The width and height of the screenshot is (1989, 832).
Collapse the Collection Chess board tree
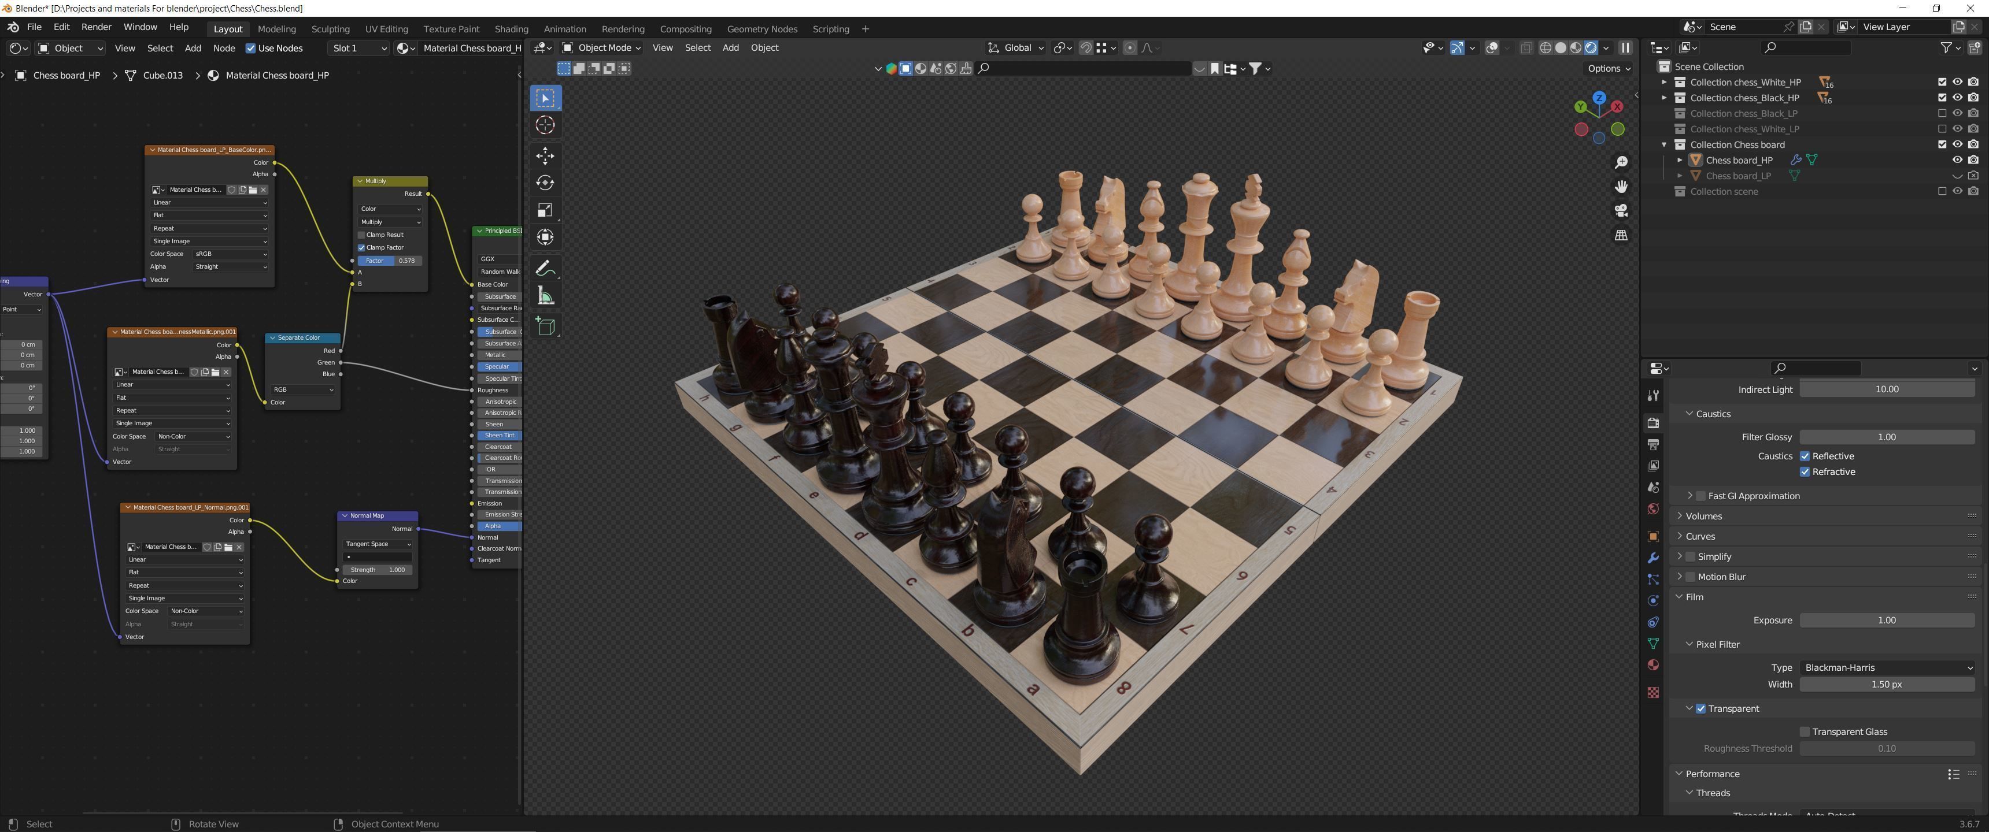coord(1664,144)
